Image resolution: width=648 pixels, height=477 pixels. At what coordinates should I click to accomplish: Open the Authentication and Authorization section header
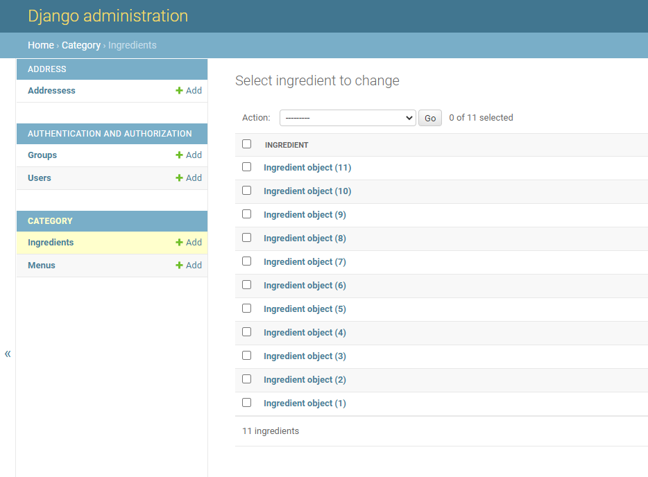tap(110, 133)
